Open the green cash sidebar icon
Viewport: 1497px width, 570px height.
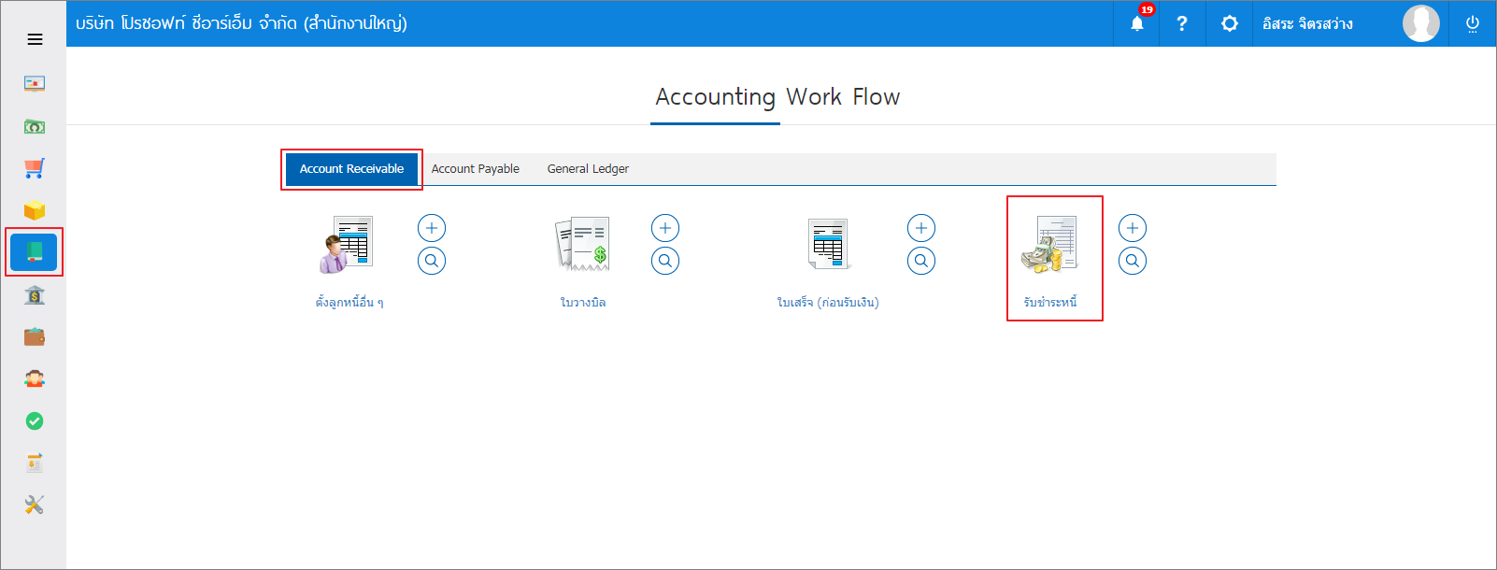35,127
